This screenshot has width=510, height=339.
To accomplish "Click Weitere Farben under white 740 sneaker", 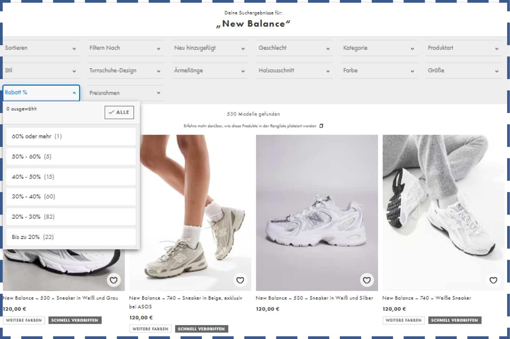I will (x=403, y=320).
